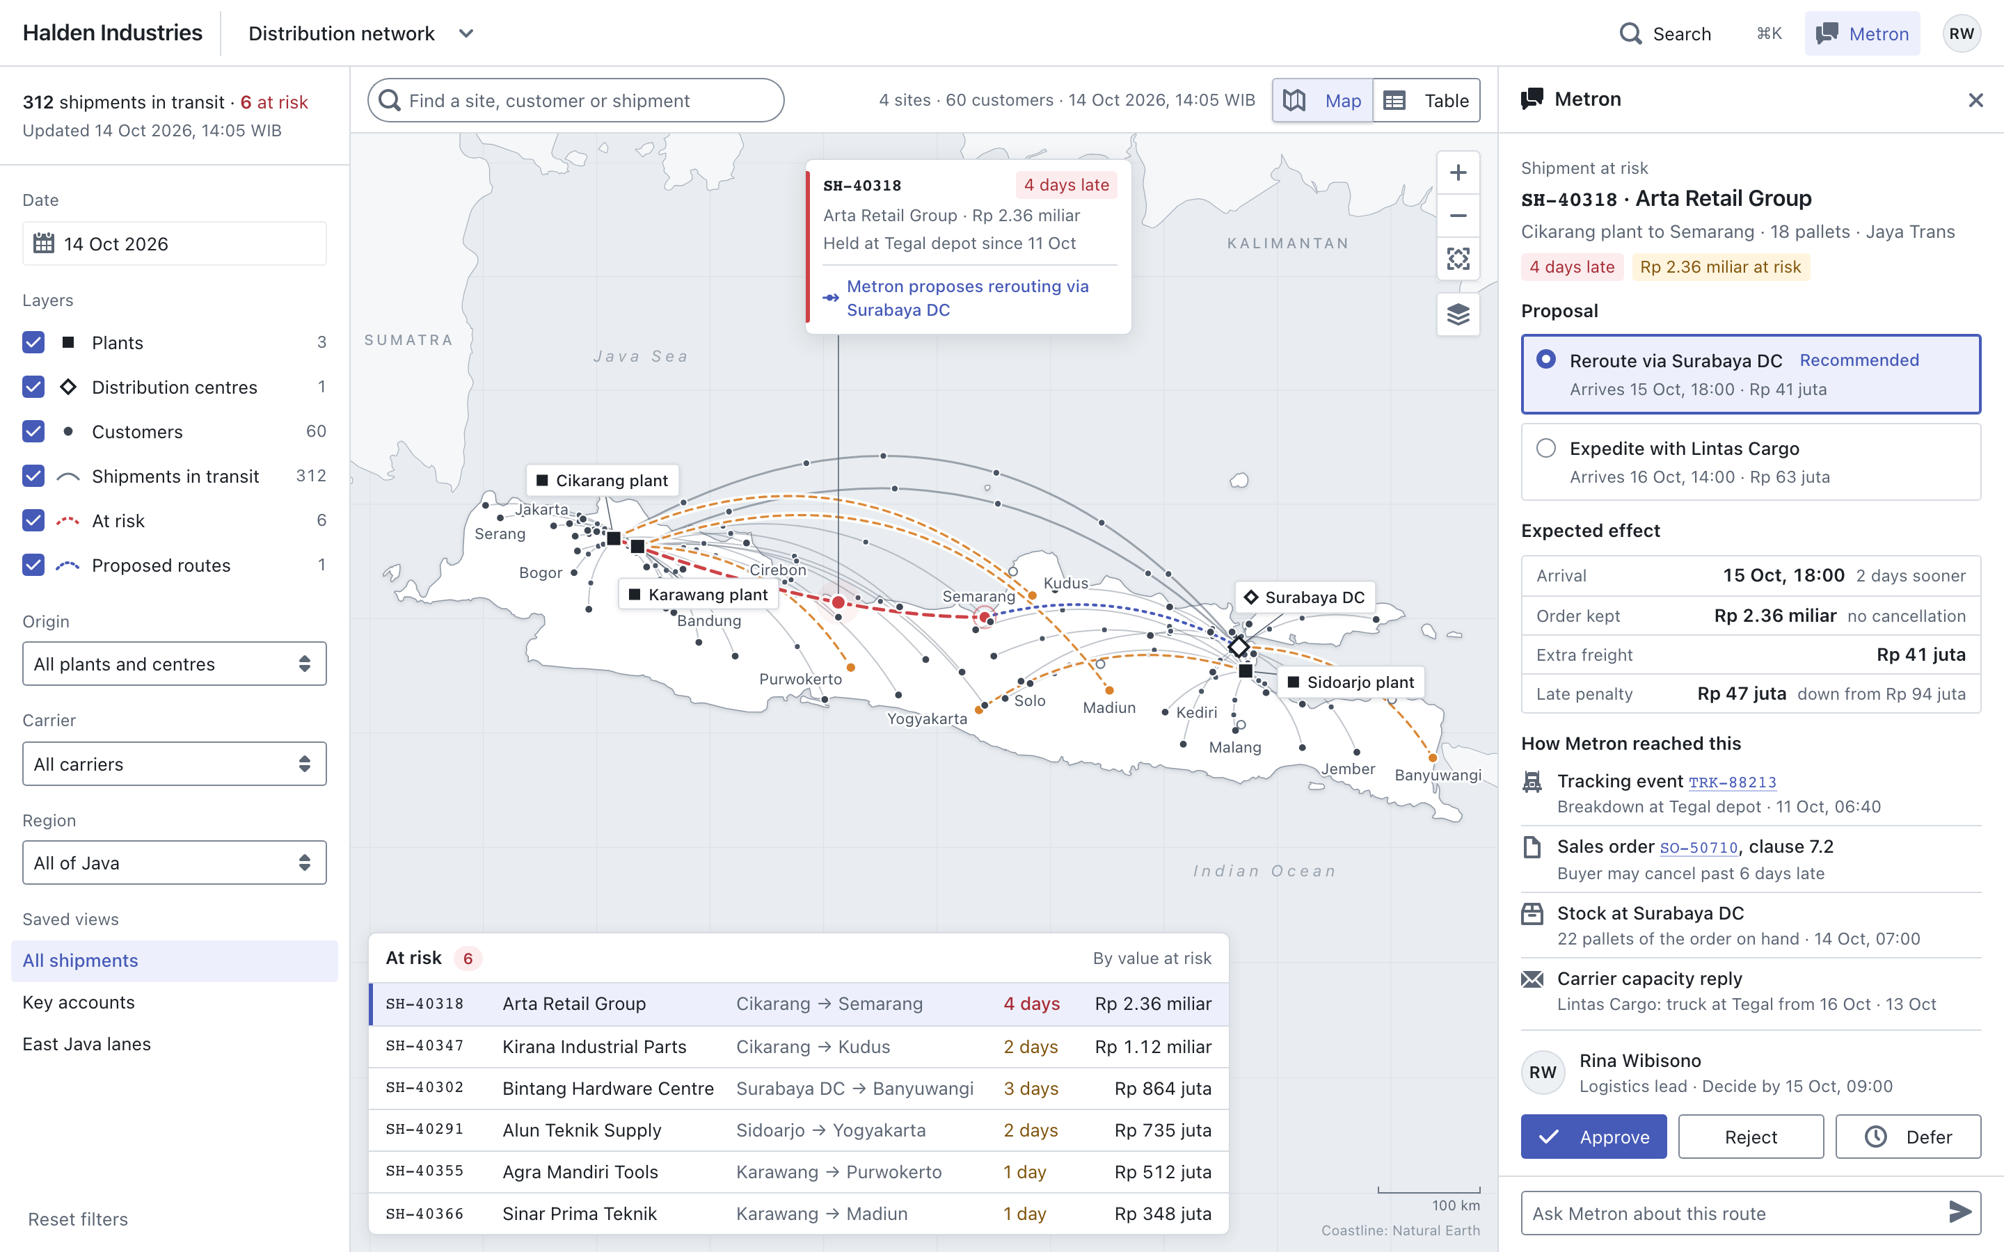The image size is (2004, 1252).
Task: Click the Cikarang plant map label
Action: [603, 480]
